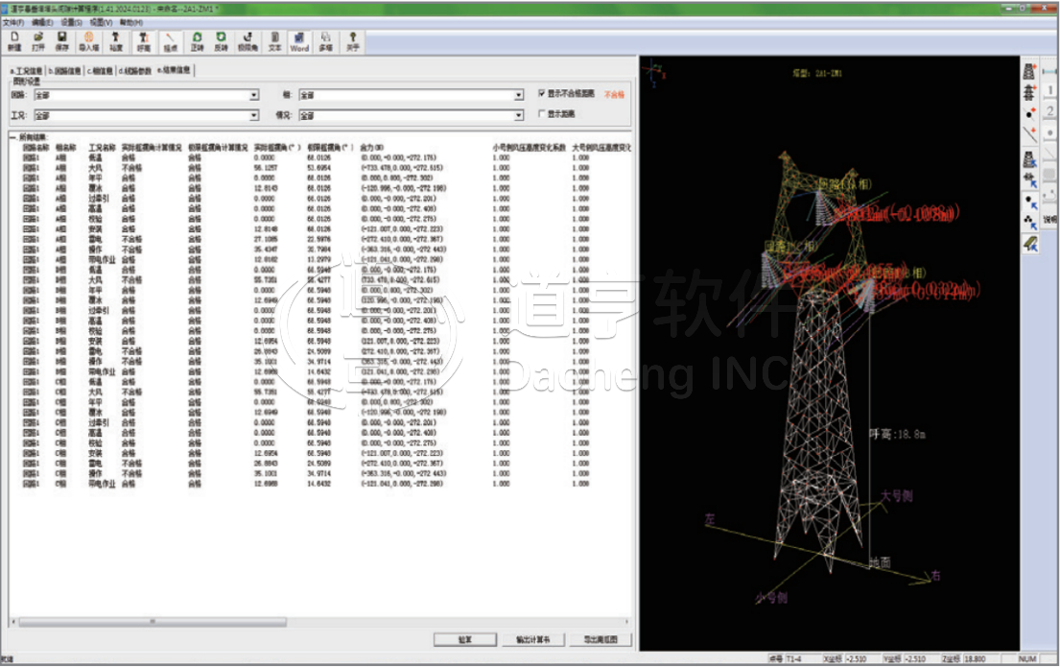The image size is (1060, 667).
Task: Rotate the tower with 正转 icon
Action: coord(197,40)
